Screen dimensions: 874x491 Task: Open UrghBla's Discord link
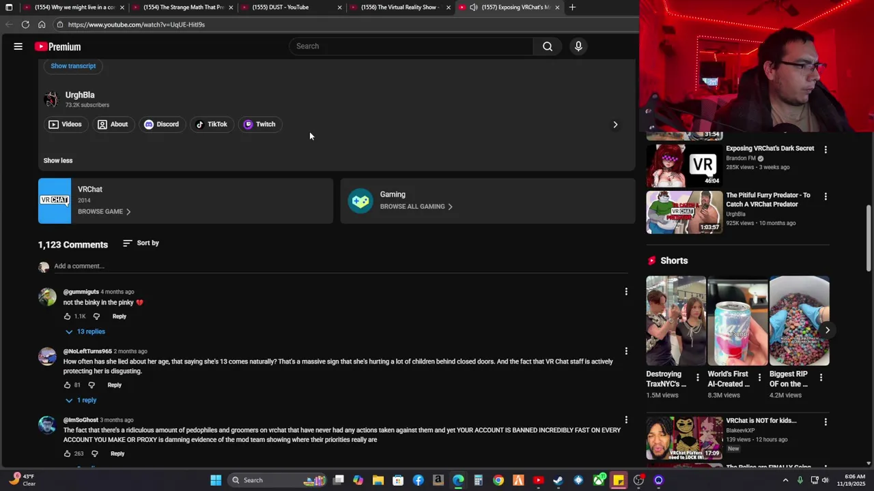pos(161,124)
